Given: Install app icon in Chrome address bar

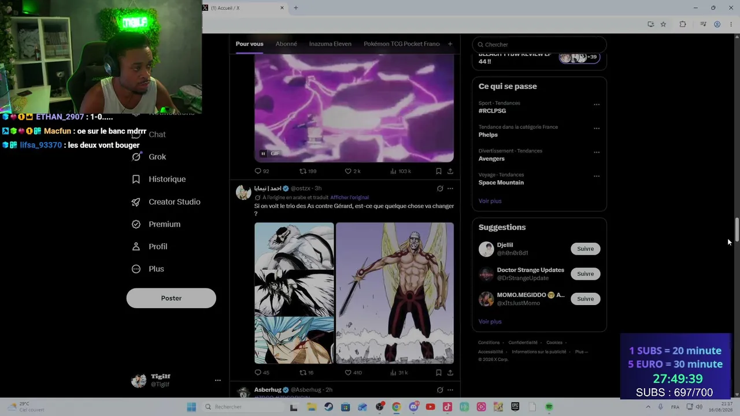Looking at the screenshot, I should pos(651,24).
